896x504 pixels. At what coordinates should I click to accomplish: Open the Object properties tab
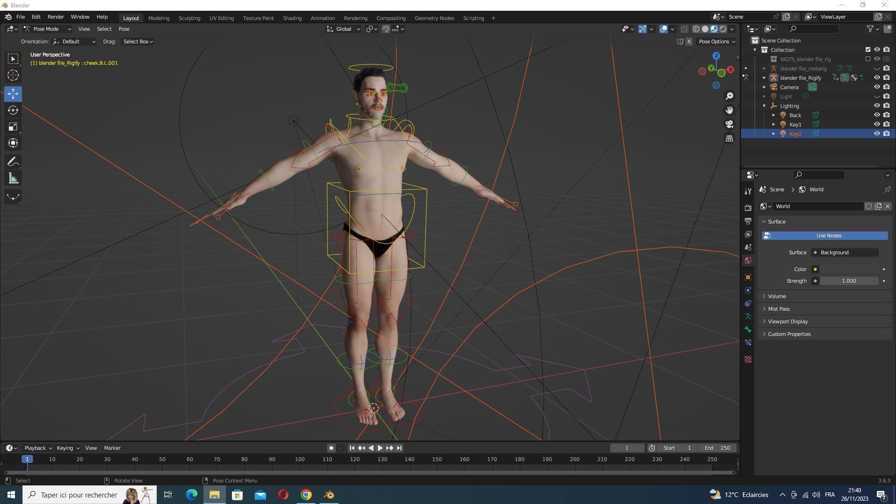(x=748, y=277)
